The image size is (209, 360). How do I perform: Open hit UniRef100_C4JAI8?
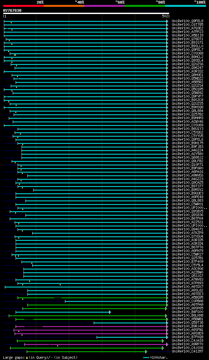(x=187, y=340)
